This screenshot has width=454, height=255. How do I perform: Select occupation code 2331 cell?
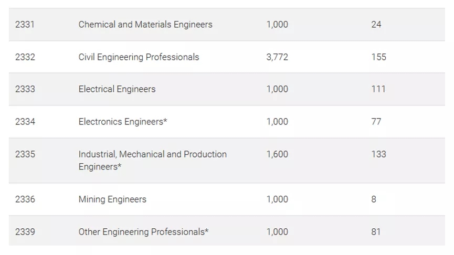pos(25,24)
